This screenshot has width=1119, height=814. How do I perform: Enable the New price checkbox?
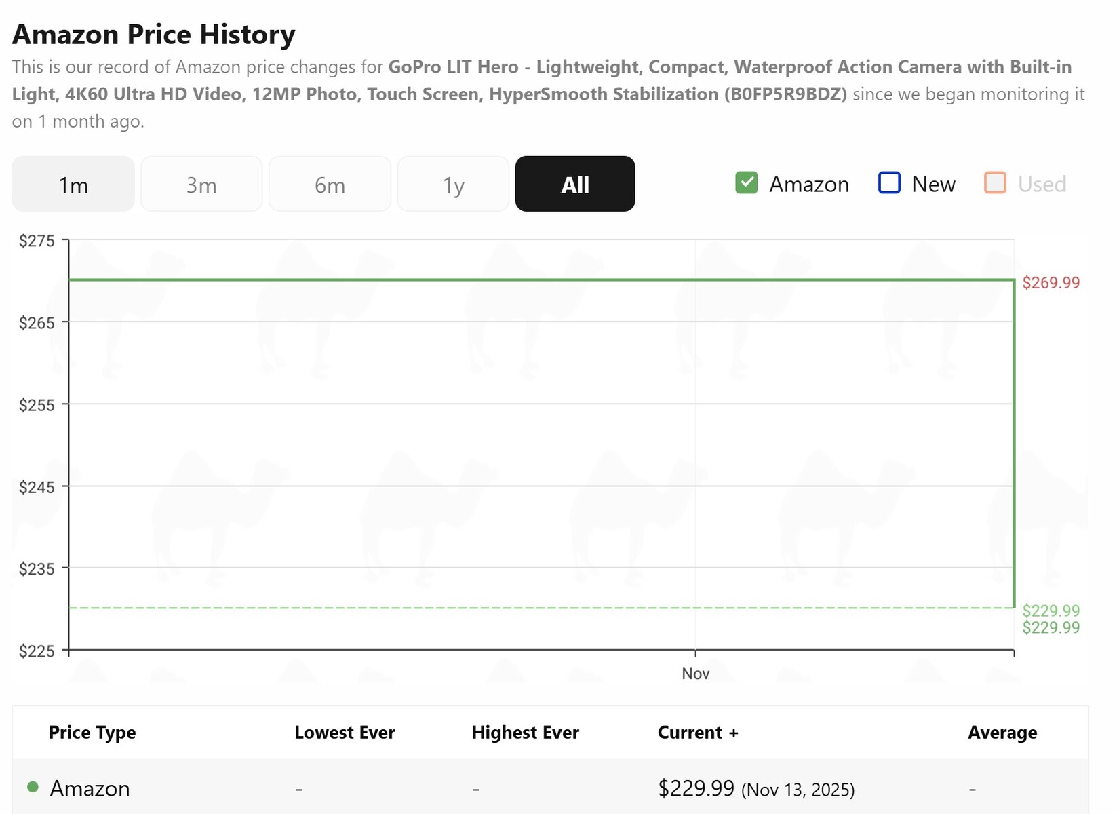(x=889, y=183)
